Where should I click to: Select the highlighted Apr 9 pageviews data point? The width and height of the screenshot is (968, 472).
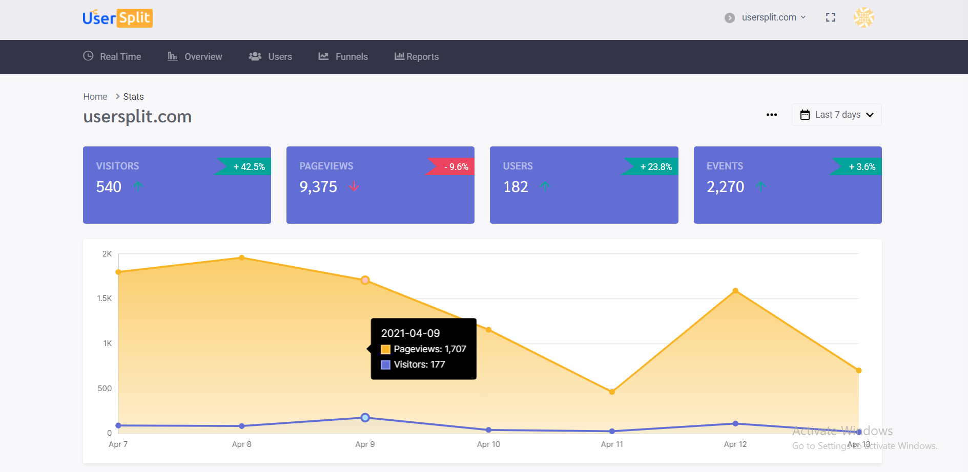pyautogui.click(x=365, y=280)
